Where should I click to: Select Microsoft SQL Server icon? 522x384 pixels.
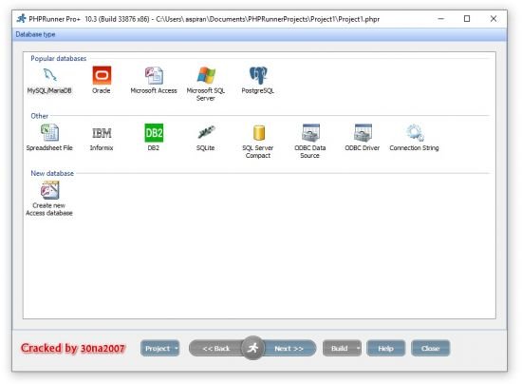pyautogui.click(x=206, y=75)
